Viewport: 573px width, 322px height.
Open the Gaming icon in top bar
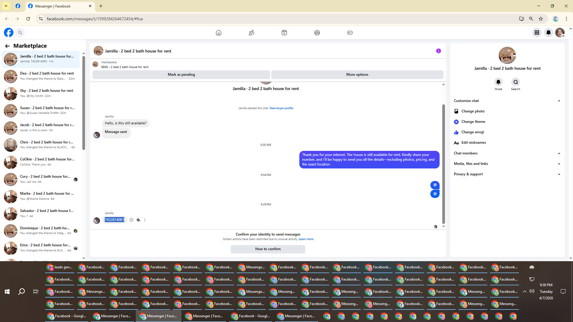(350, 33)
